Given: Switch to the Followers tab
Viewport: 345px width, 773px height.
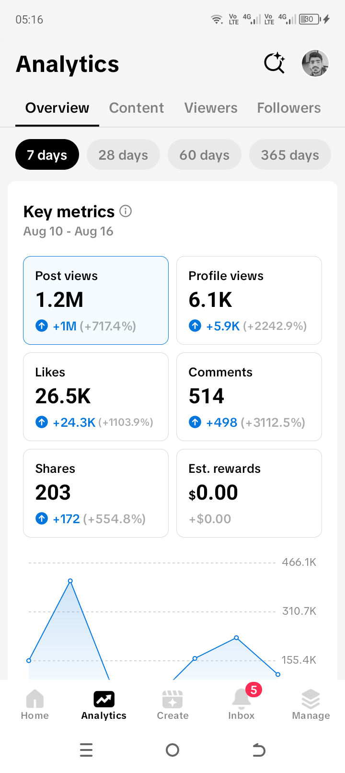Looking at the screenshot, I should coord(289,108).
